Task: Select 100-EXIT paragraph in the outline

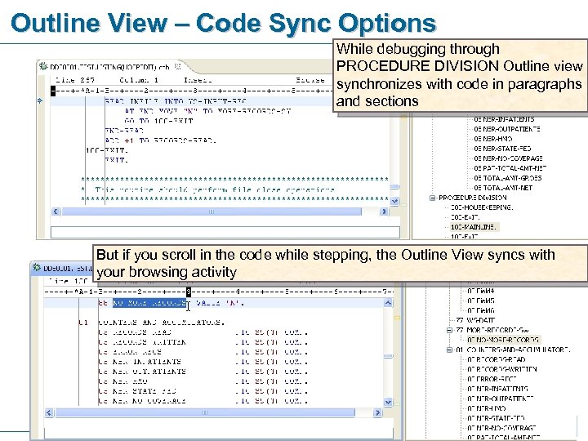Action: 464,236
